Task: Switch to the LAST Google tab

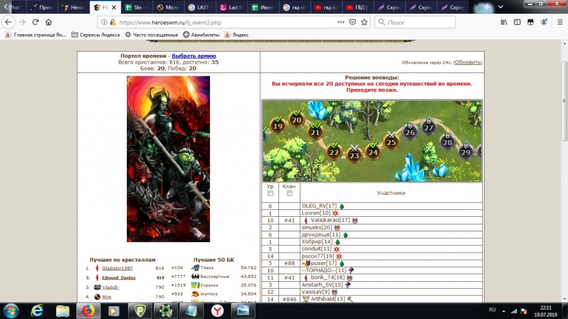Action: click(x=199, y=7)
